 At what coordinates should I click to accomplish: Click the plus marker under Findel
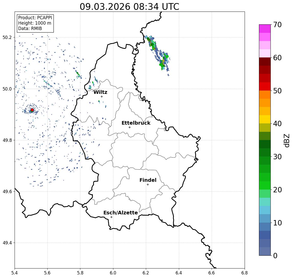click(x=148, y=185)
